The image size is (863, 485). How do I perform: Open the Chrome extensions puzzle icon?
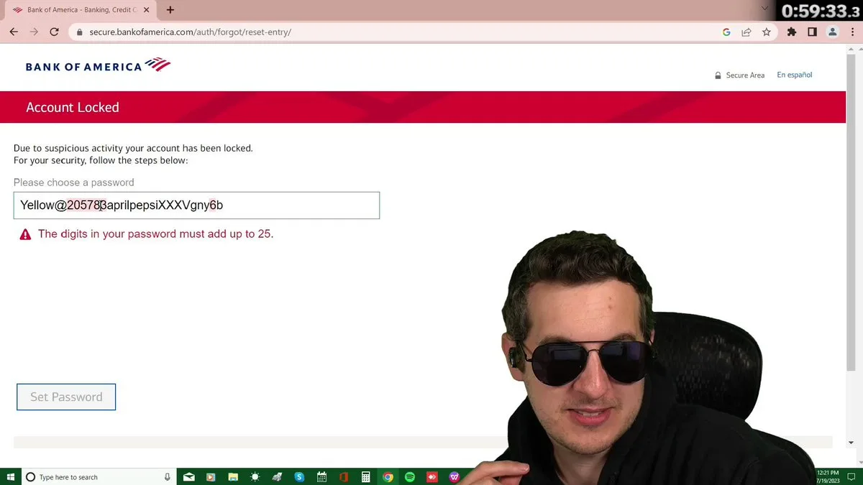(792, 32)
